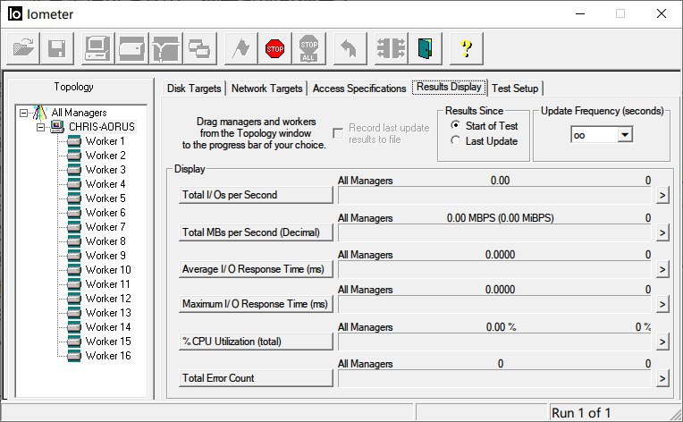Exit Iometer door icon
This screenshot has width=683, height=422.
pyautogui.click(x=425, y=48)
